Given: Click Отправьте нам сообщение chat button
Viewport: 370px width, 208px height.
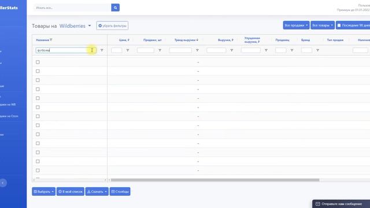Looking at the screenshot, I should [341, 204].
